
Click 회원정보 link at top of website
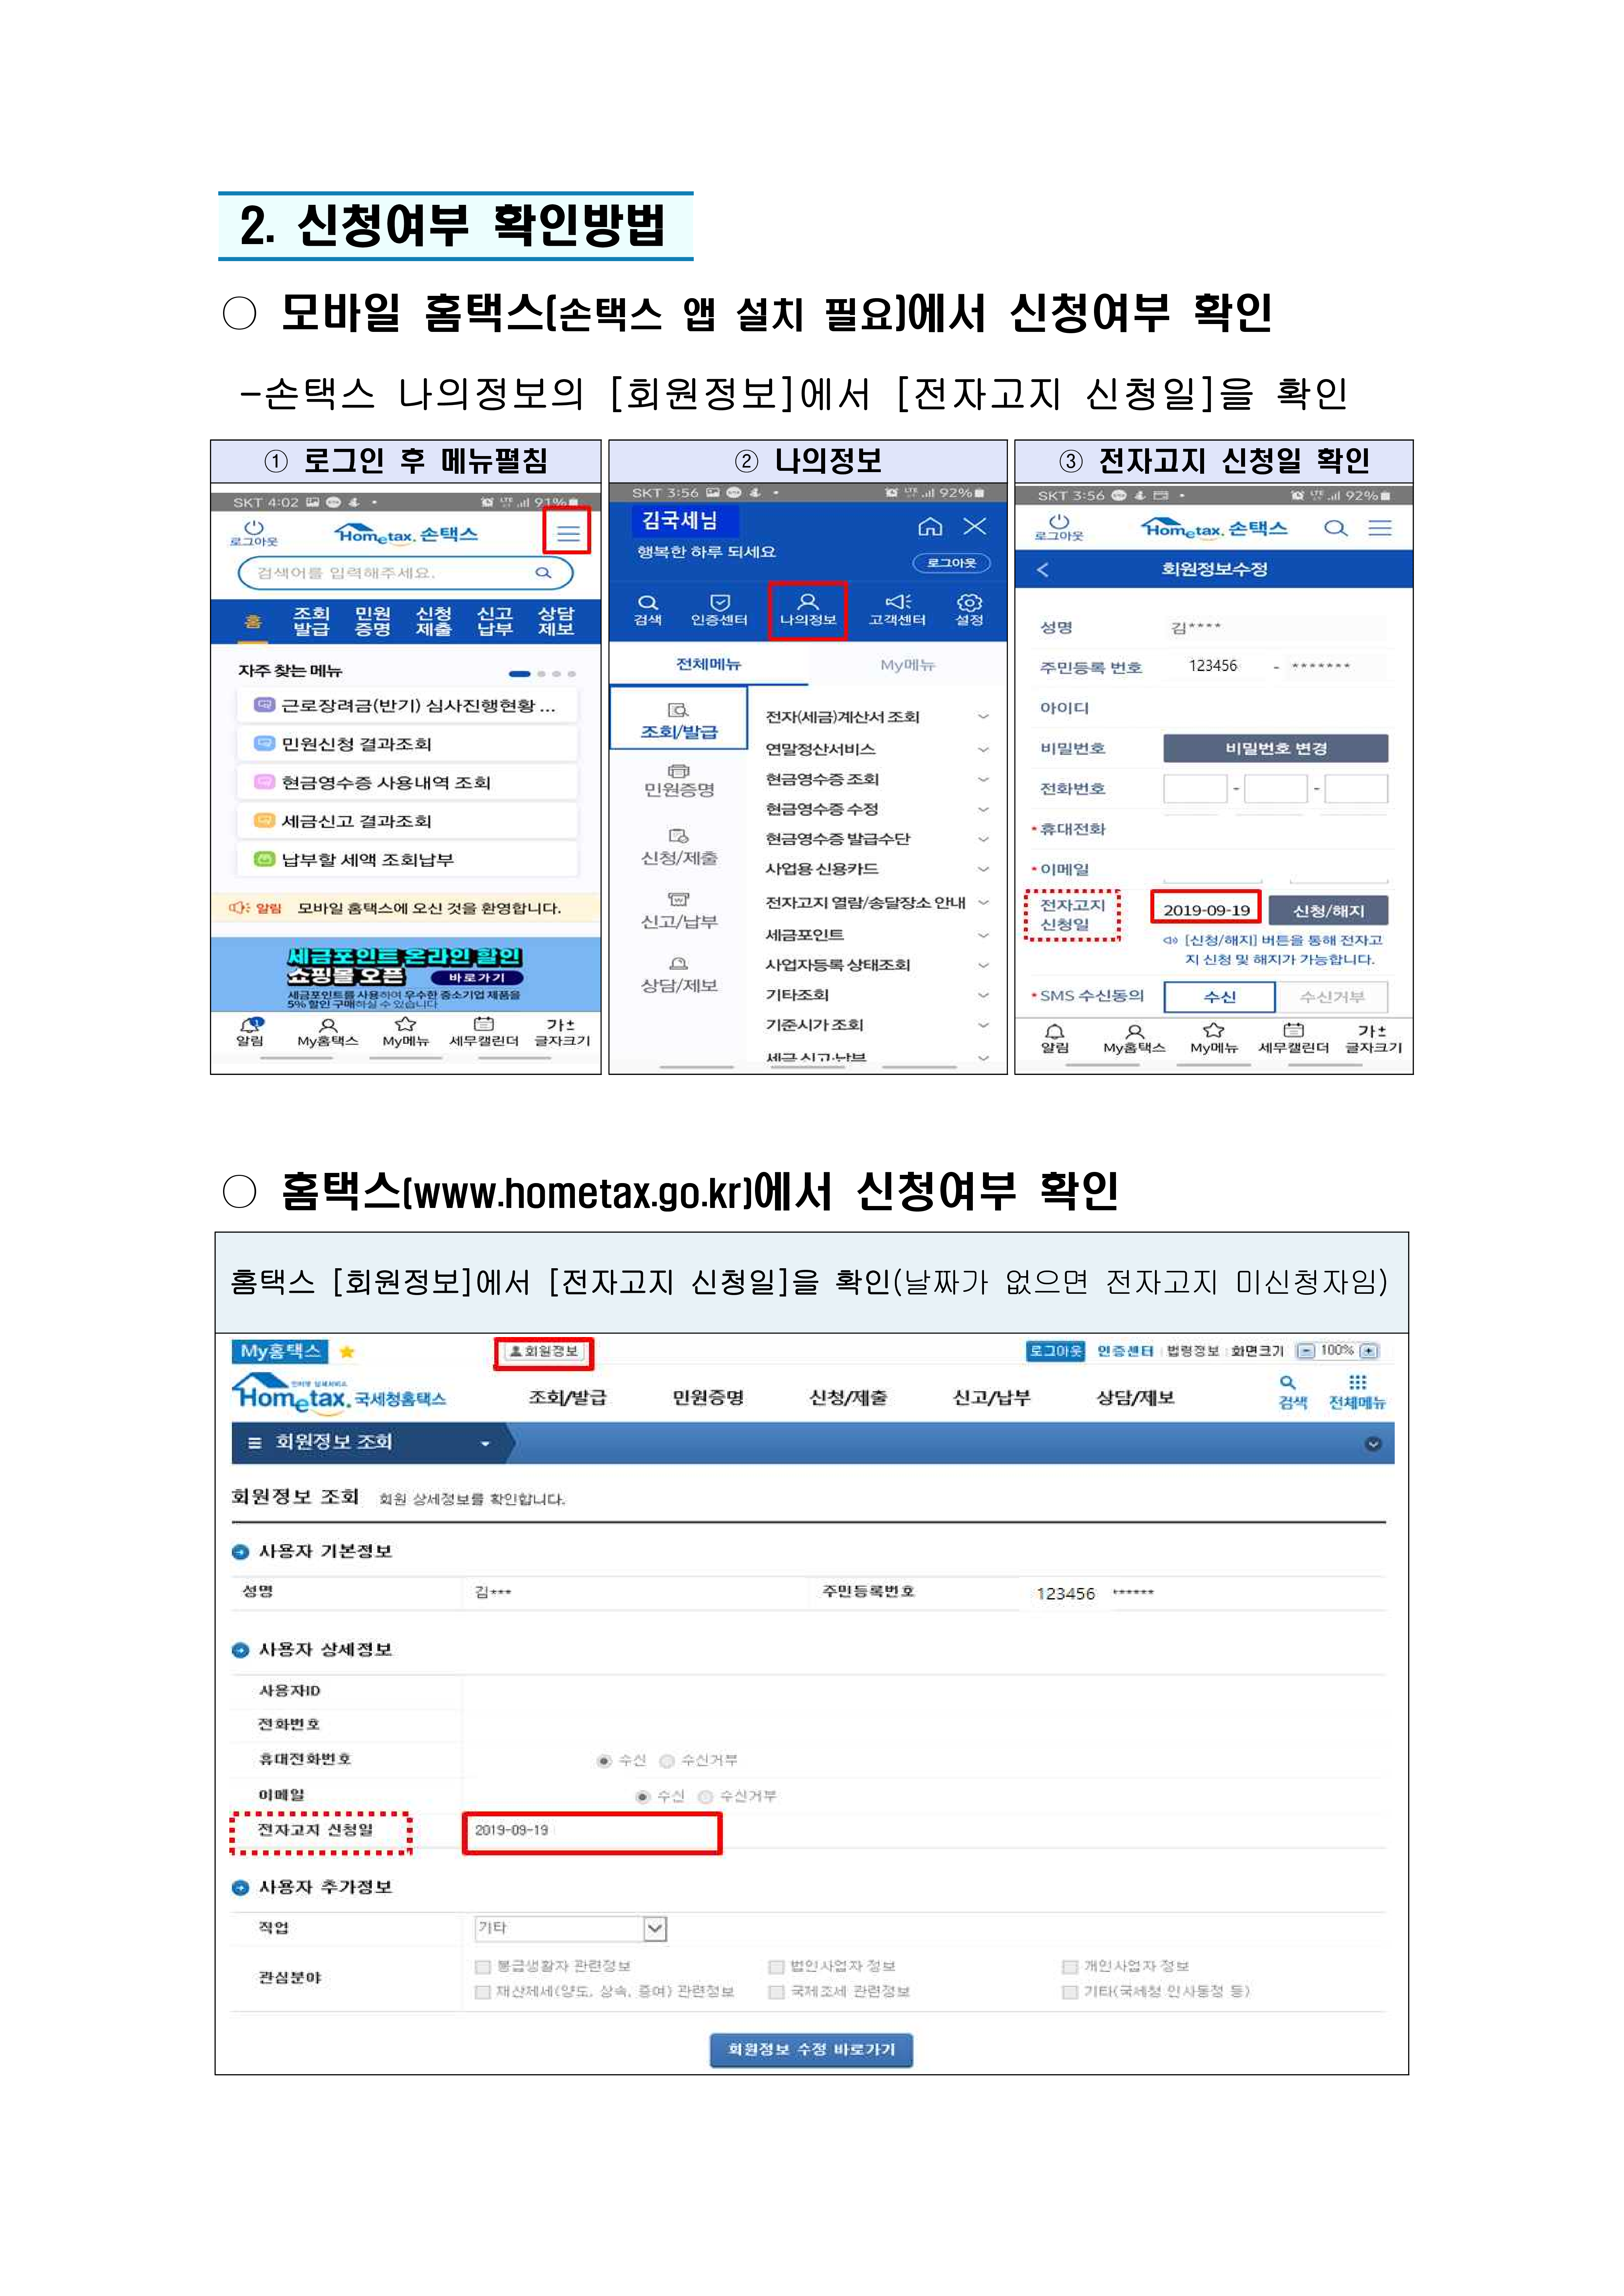[544, 1352]
